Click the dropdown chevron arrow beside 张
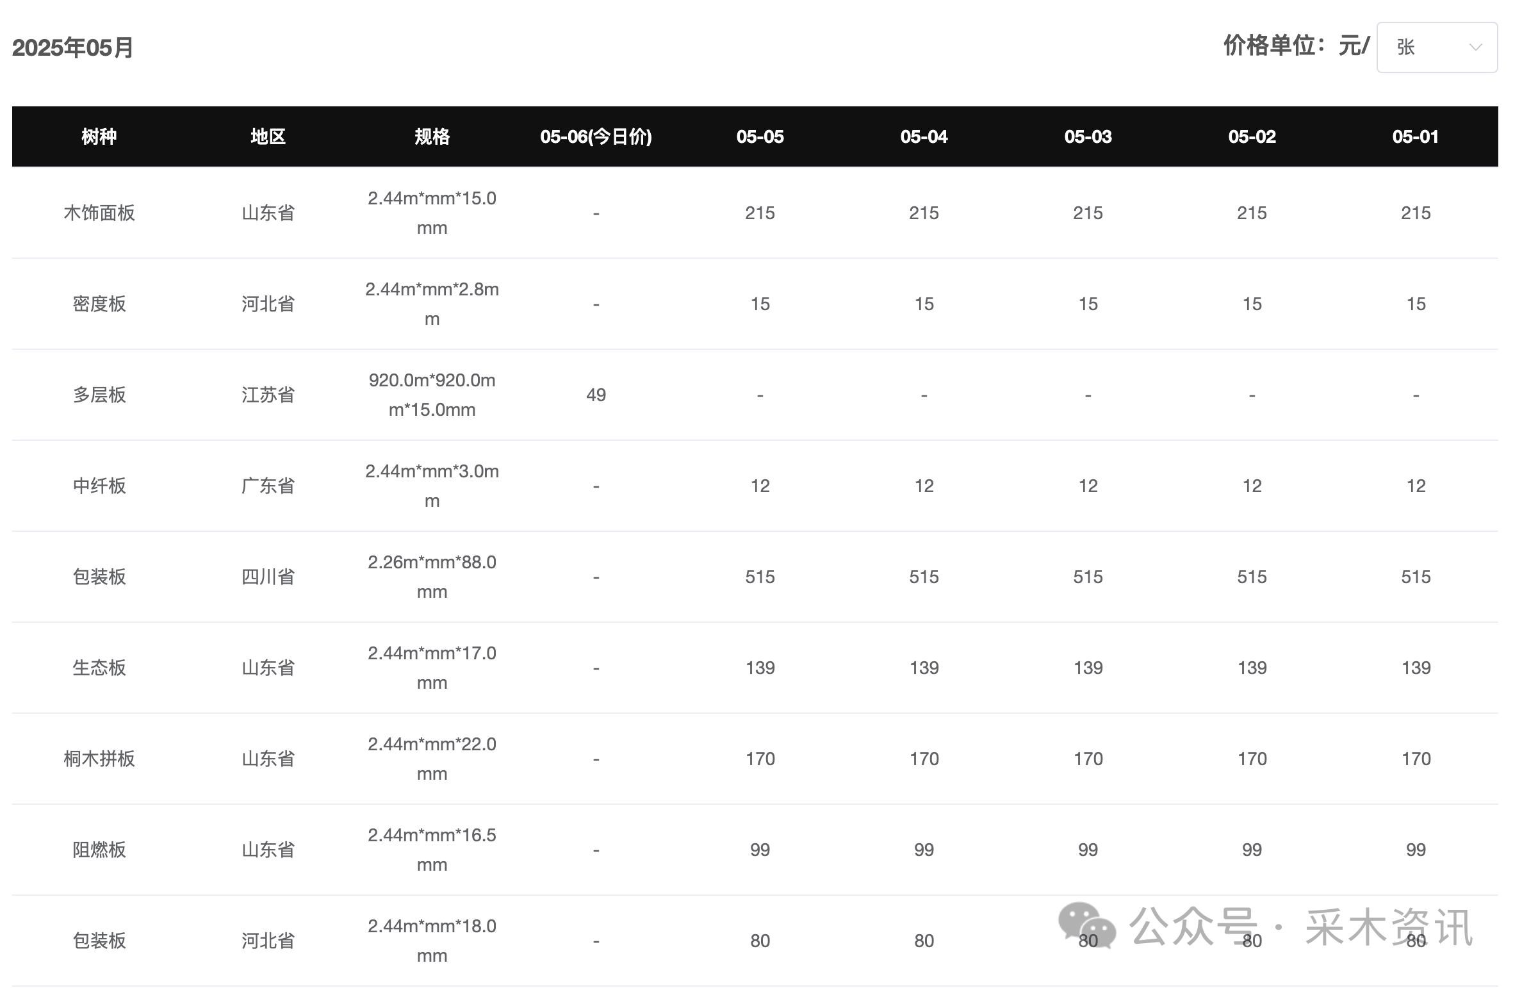Image resolution: width=1522 pixels, height=988 pixels. click(1476, 47)
